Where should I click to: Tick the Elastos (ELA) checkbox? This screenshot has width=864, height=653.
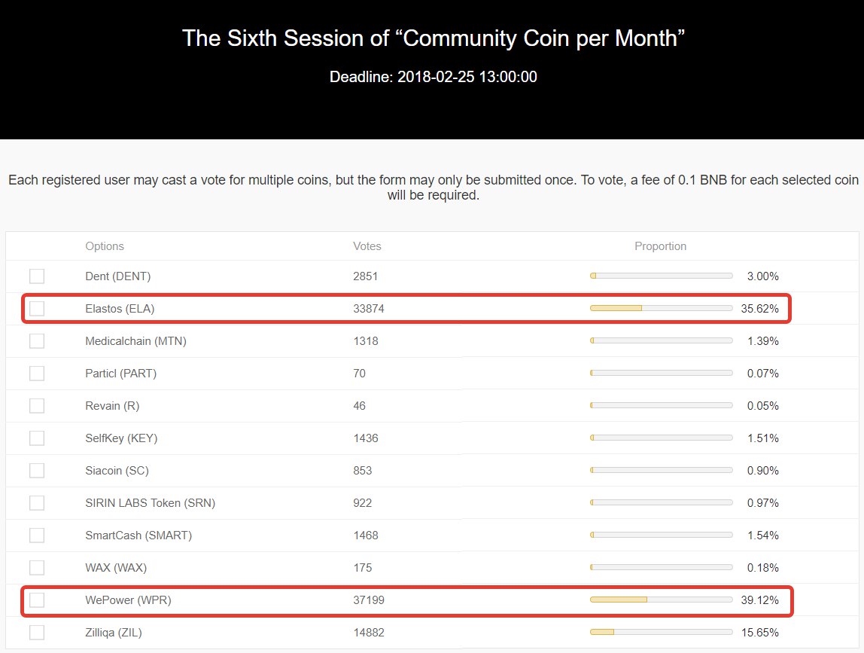point(37,309)
